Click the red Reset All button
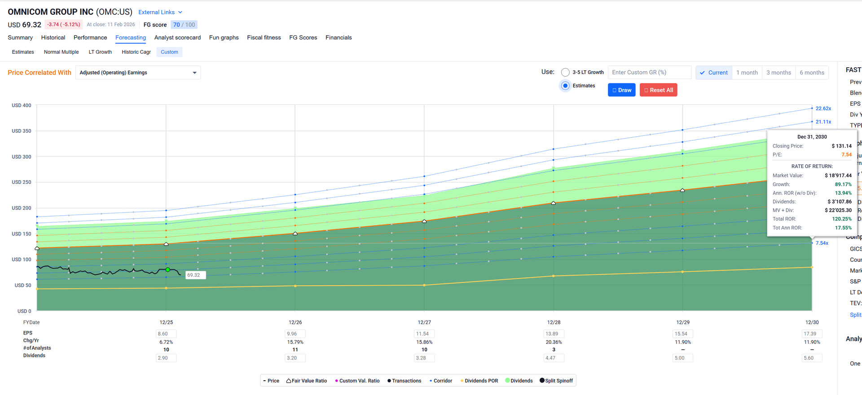This screenshot has height=395, width=862. point(658,90)
